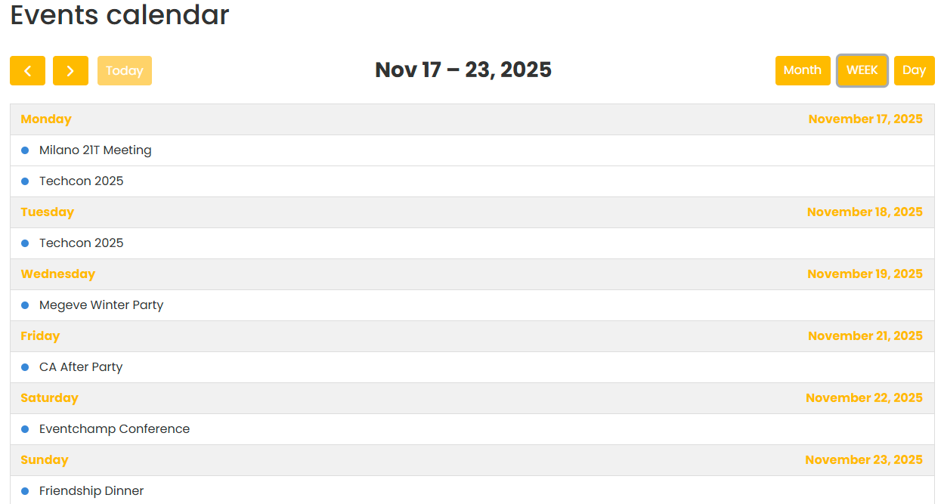Image resolution: width=941 pixels, height=504 pixels.
Task: Click the blue dot beside Milano 21T Meeting
Action: 25,150
